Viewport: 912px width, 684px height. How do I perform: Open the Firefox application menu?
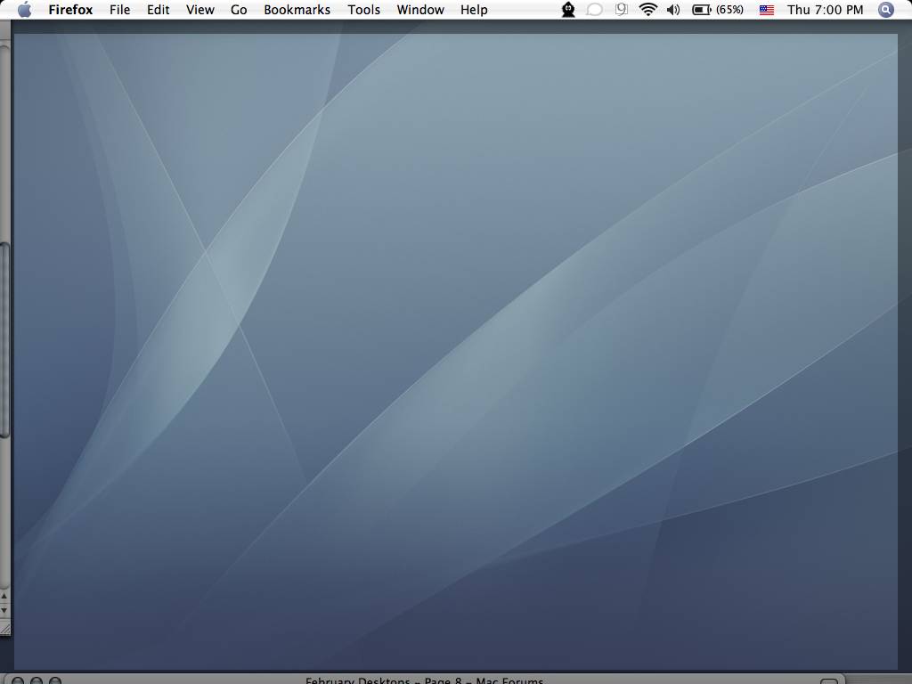(70, 10)
